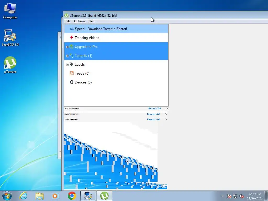Click the Upgrade to Pro green icon

71,47
